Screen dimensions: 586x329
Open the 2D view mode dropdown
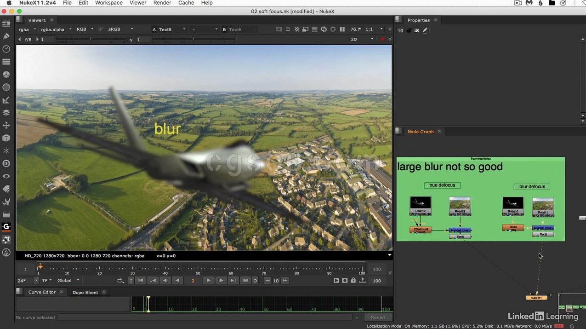tap(362, 40)
